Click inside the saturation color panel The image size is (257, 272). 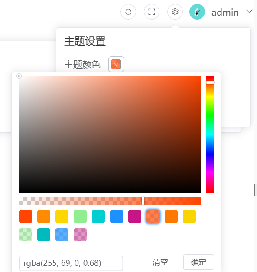[110, 134]
